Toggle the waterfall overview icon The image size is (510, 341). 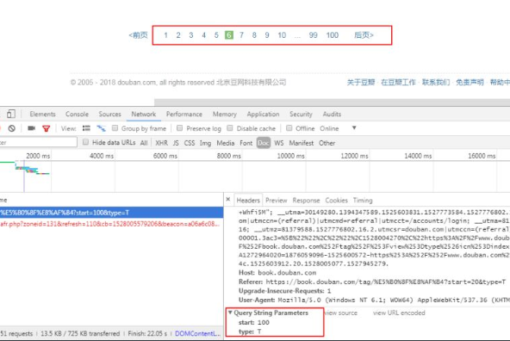101,128
